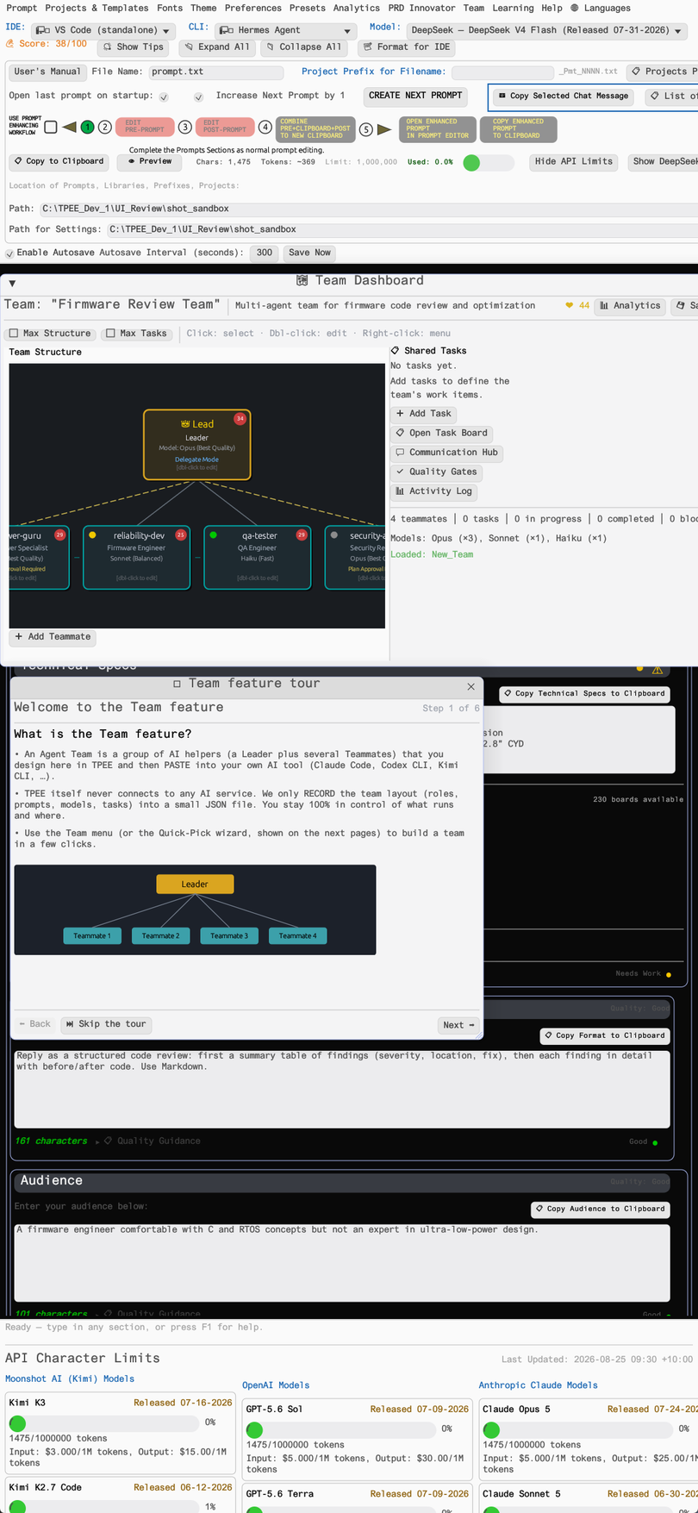Open the Team menu
The image size is (698, 1513).
473,8
